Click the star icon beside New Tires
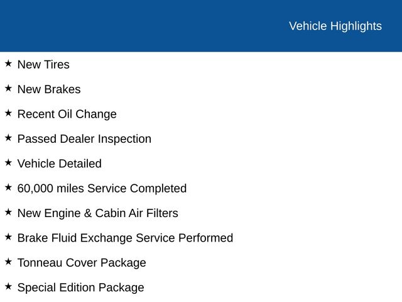402x302 pixels. pyautogui.click(x=8, y=63)
